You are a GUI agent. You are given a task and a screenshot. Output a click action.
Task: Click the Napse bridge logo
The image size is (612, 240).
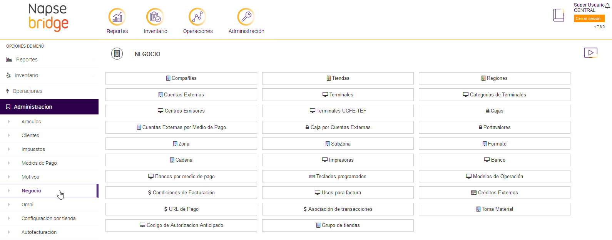[48, 17]
